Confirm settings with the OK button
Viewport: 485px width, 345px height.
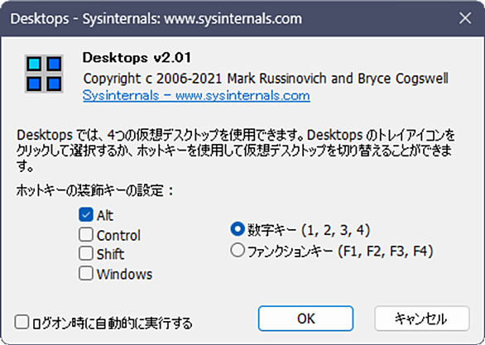point(305,319)
